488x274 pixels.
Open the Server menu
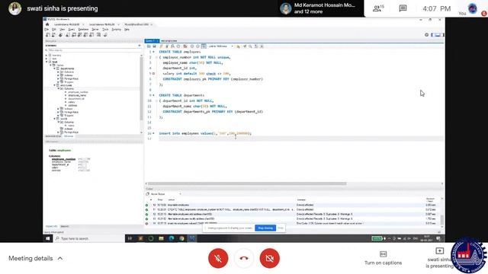(95, 30)
